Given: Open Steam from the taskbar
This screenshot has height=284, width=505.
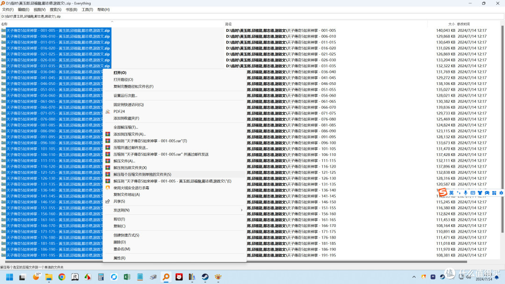Looking at the screenshot, I should 205,277.
